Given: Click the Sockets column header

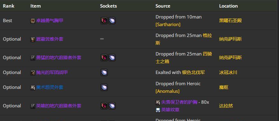Looking at the screenshot, I should 108,6.
